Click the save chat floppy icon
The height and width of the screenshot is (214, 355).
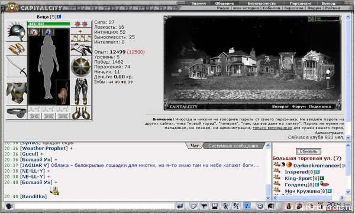tap(215, 206)
